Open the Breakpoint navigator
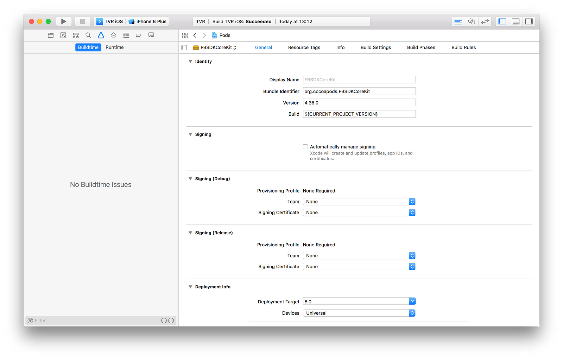The height and width of the screenshot is (360, 563). pos(139,35)
